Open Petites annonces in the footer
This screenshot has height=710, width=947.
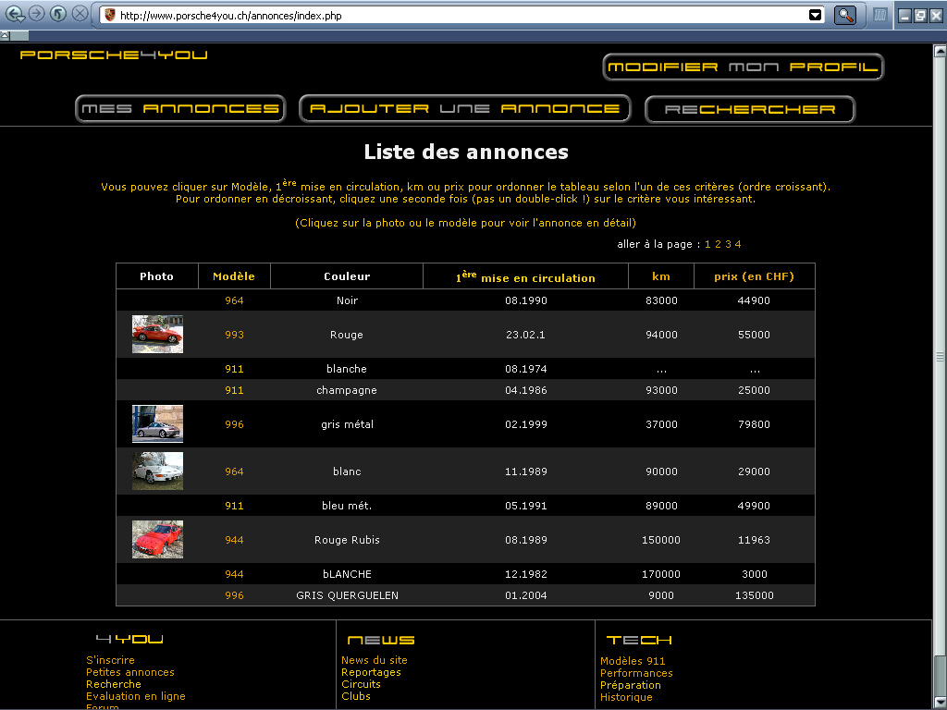click(130, 672)
